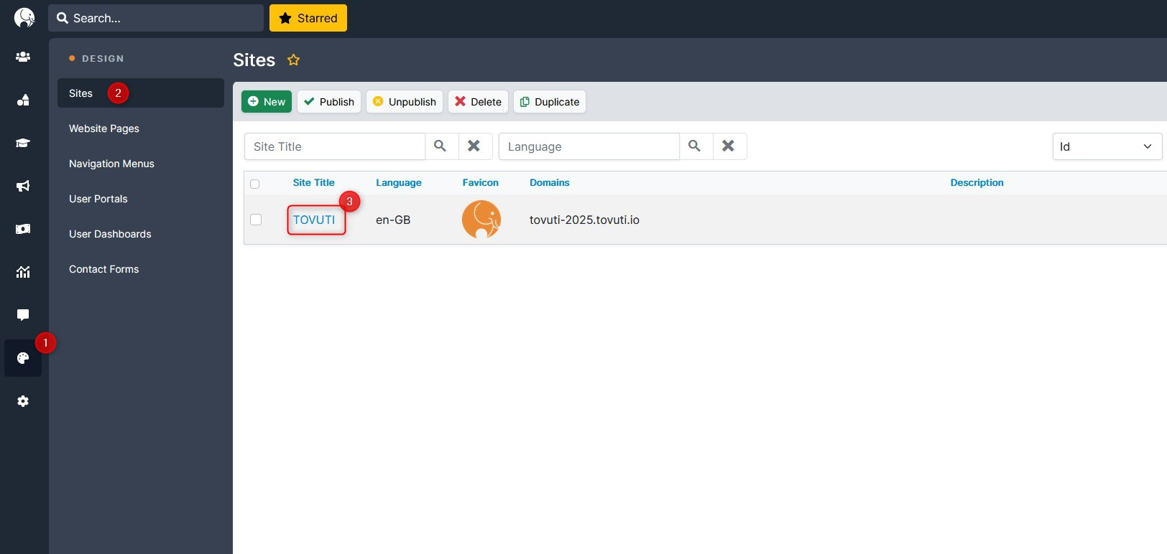Sort by Description column header
The width and height of the screenshot is (1167, 554).
(977, 182)
